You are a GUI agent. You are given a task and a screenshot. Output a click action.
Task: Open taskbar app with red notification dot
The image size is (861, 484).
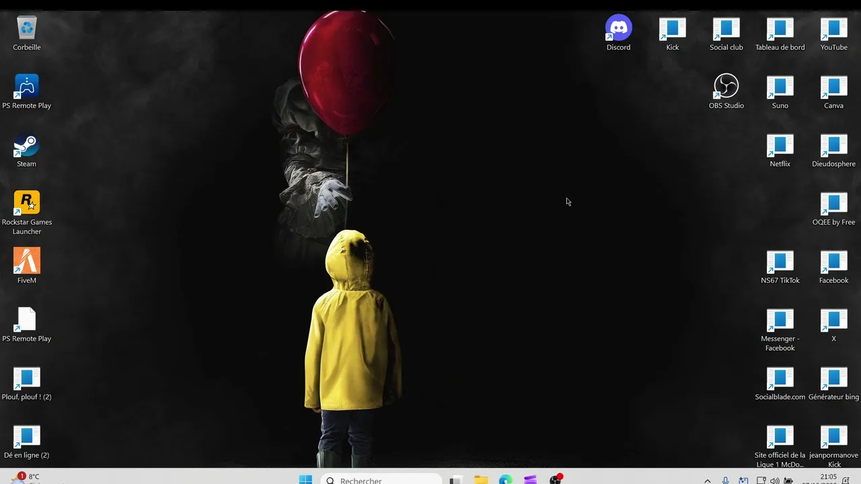click(556, 479)
